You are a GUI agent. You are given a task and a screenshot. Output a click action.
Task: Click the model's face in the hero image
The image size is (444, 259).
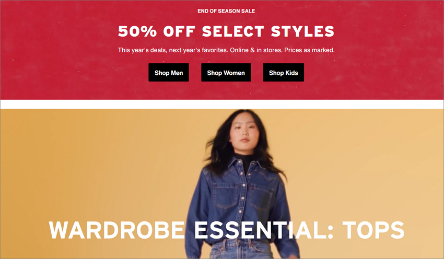pyautogui.click(x=244, y=132)
